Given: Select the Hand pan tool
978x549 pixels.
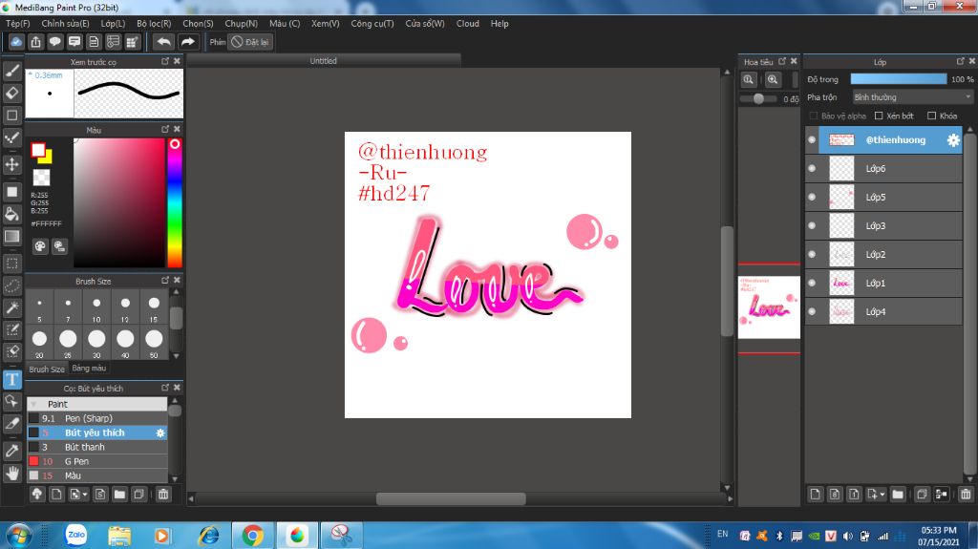Looking at the screenshot, I should (x=12, y=473).
